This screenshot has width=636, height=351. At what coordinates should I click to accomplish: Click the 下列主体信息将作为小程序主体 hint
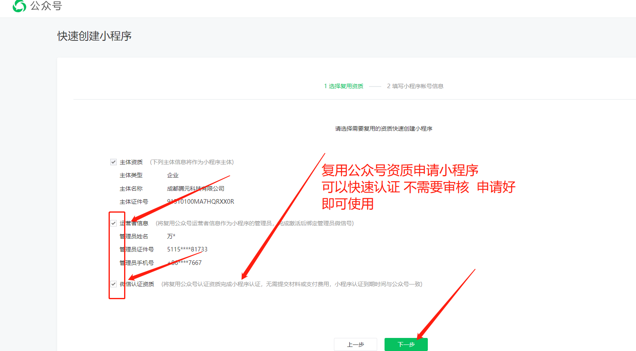coord(192,162)
